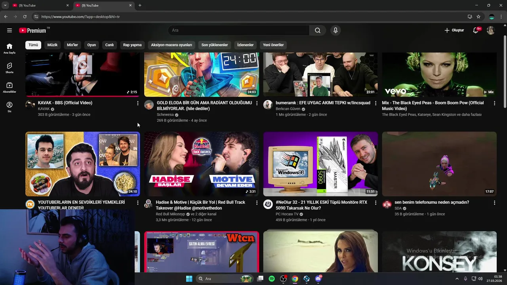Open Red Bull Miksteyp channel avatar
Image resolution: width=507 pixels, height=285 pixels.
point(148,204)
